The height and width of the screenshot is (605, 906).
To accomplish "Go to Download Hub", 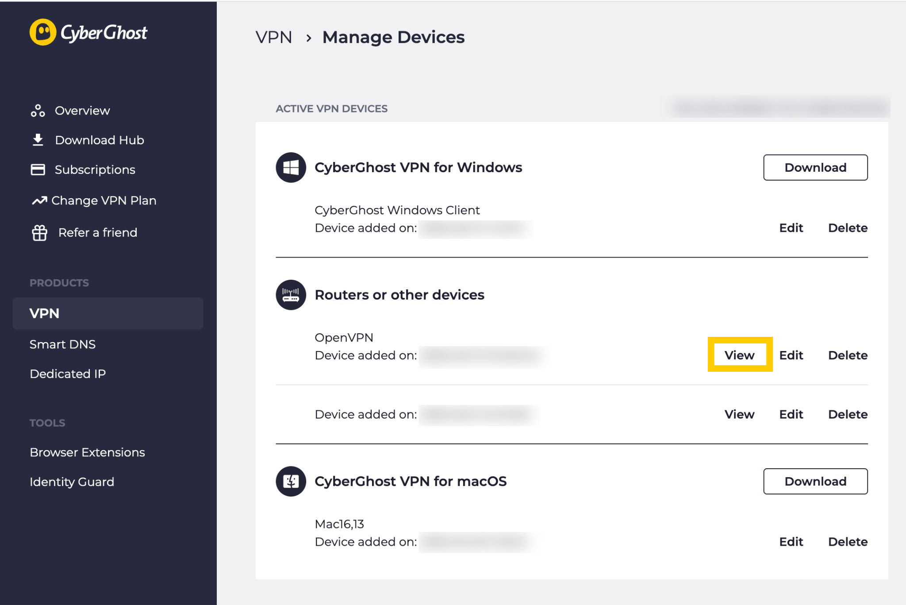I will pyautogui.click(x=100, y=140).
